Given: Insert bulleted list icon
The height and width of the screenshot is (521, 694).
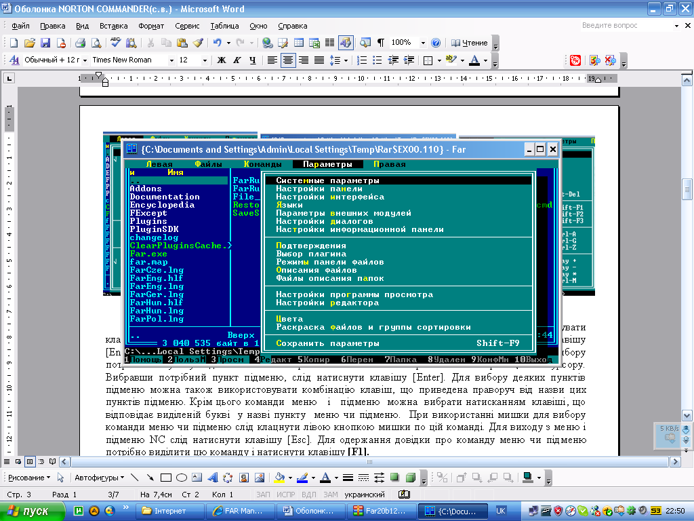Looking at the screenshot, I should pos(377,60).
